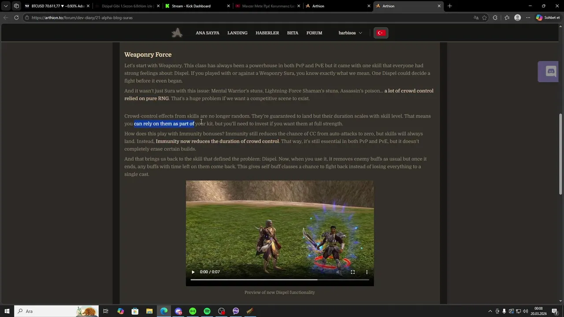Image resolution: width=564 pixels, height=317 pixels.
Task: Click caption 'Preview of new Dispel functionality'
Action: tap(280, 292)
